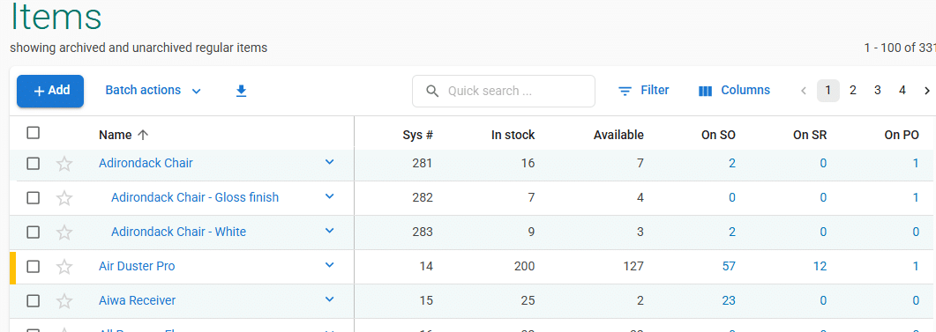Open Adirondack Chair - White link
Viewport: 936px width, 332px height.
pyautogui.click(x=178, y=232)
